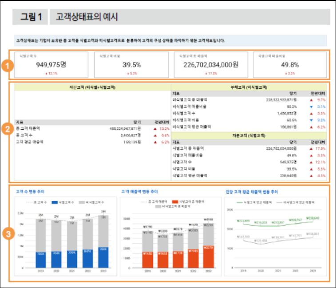Screen dimensions: 336x288
Task: Click the 고객상태표의 예시 heading
Action: click(x=87, y=17)
